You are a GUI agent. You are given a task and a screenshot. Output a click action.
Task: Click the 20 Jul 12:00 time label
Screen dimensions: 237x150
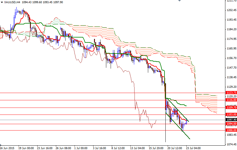point(175,148)
